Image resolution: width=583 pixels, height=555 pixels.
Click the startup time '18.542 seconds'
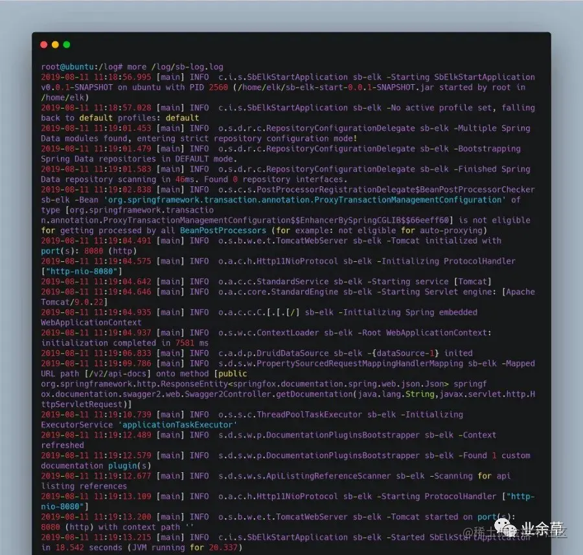tap(89, 548)
